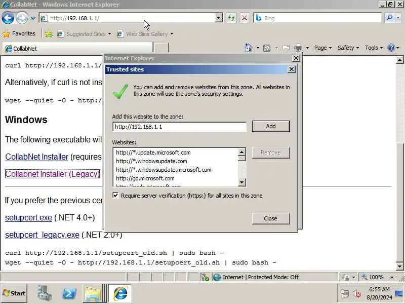This screenshot has width=405, height=304.
Task: Open the Page menu
Action: (322, 48)
